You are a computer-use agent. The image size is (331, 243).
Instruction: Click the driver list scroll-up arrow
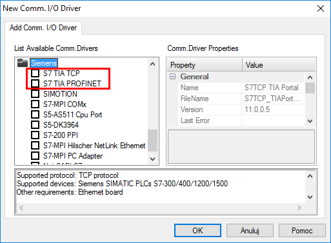click(152, 64)
